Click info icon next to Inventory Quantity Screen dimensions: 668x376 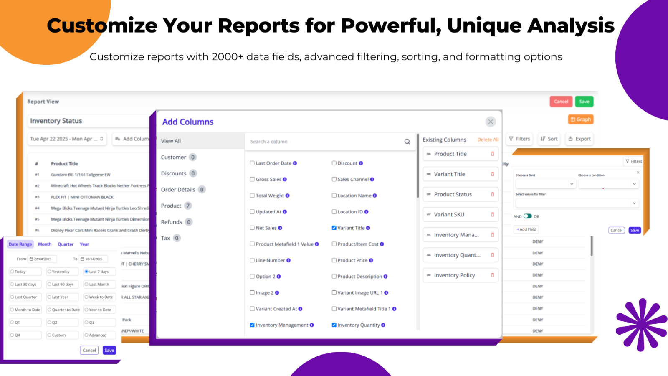tap(383, 325)
